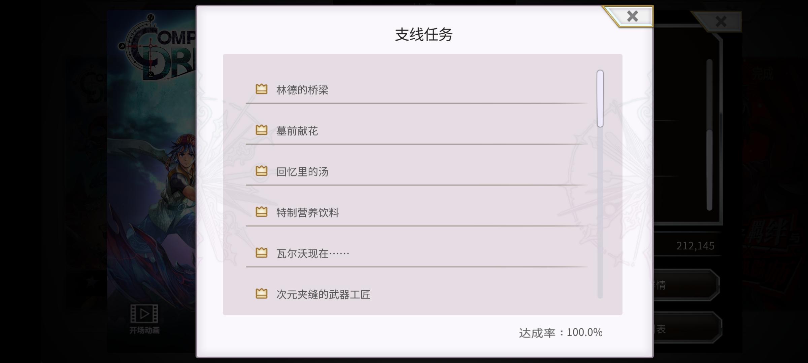Click crown icon beside 特制营养饮料

click(x=261, y=212)
